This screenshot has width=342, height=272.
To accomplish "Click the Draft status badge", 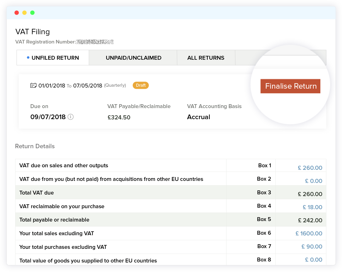I will point(141,85).
